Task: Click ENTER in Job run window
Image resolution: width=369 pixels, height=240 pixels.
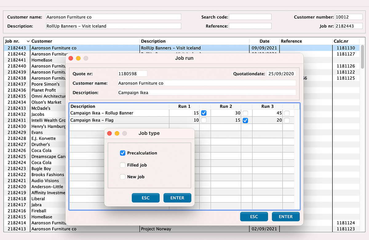Action: (286, 217)
